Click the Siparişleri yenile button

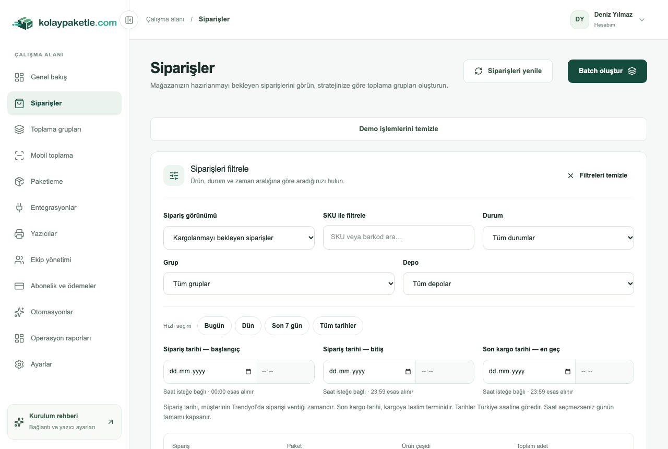[508, 71]
